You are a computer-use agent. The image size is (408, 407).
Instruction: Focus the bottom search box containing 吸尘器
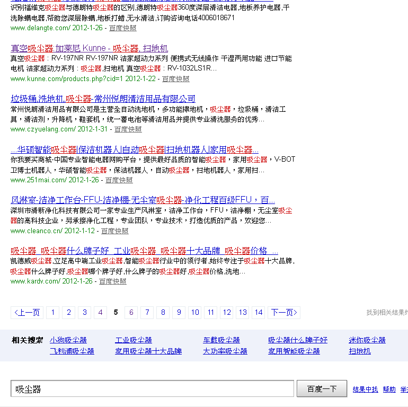click(152, 389)
